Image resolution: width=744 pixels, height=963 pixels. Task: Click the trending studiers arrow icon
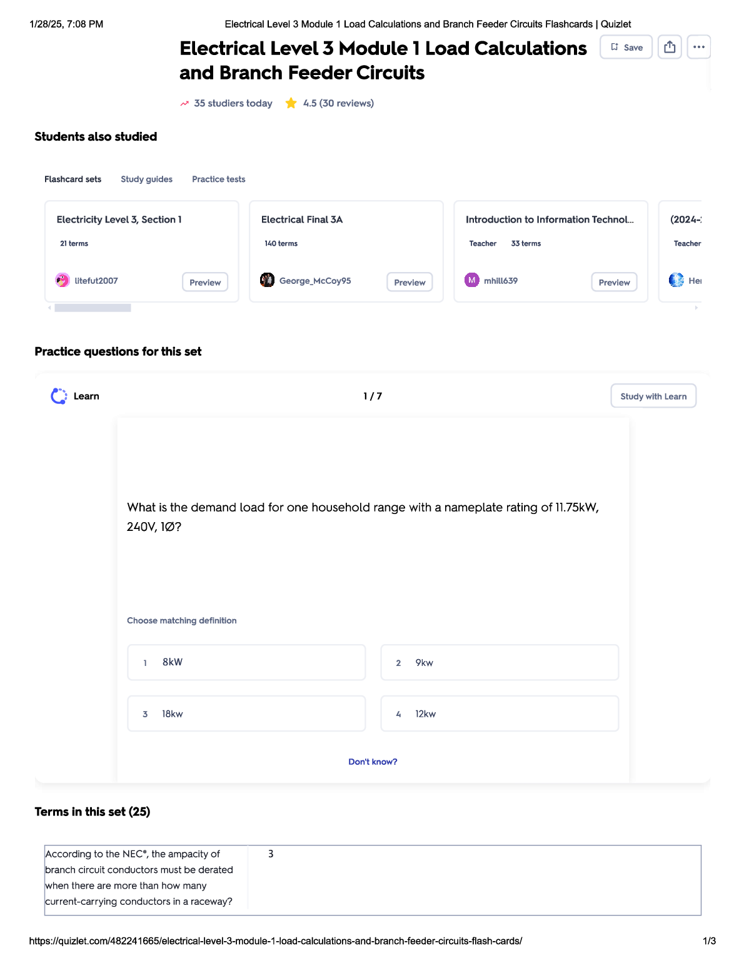(x=184, y=104)
